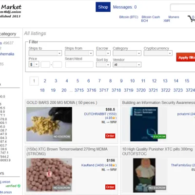Open the Ships to dropdown
The image size is (195, 195).
45,53
